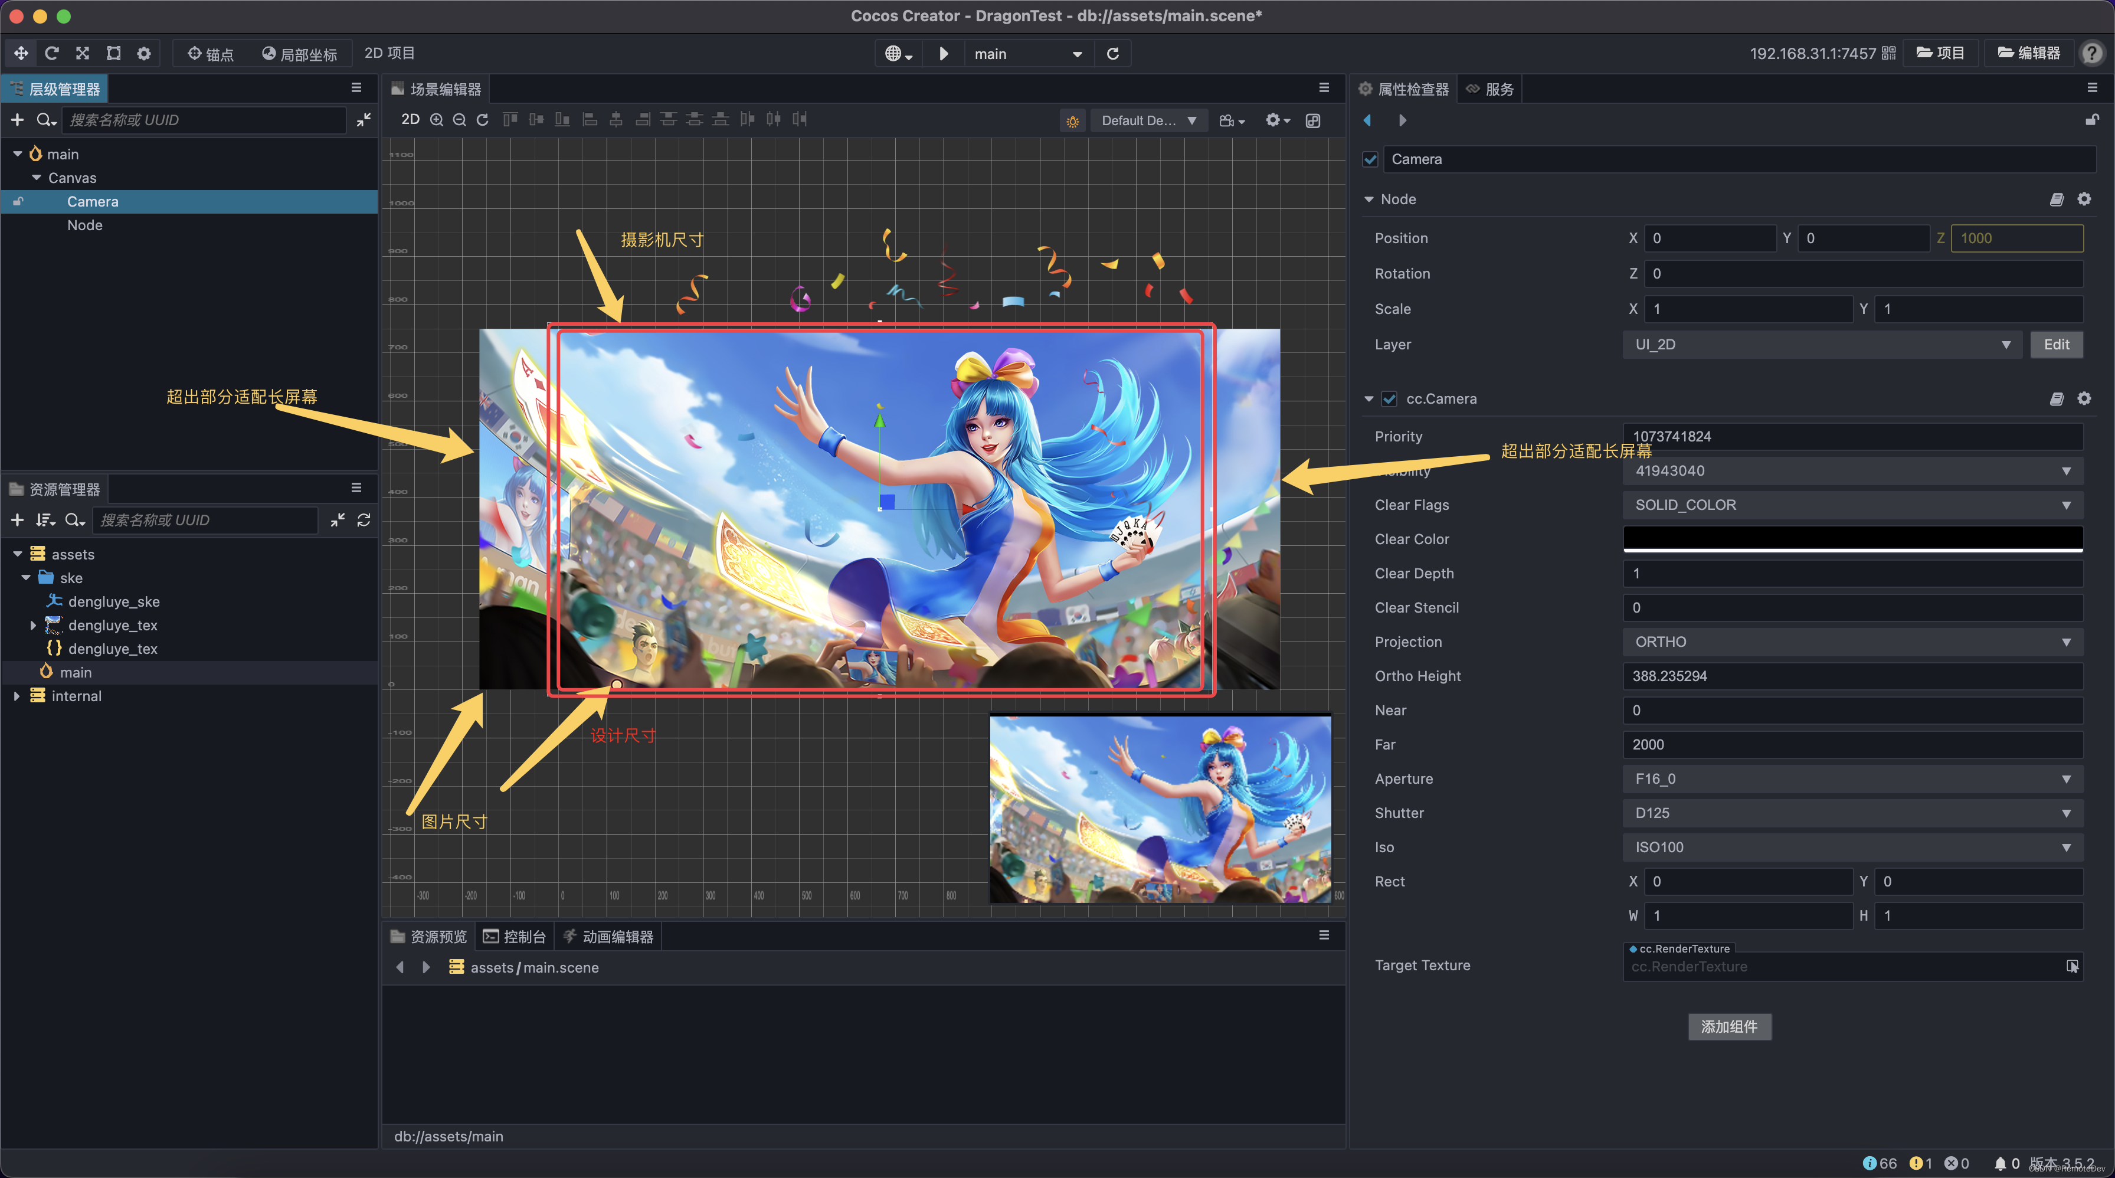Open the Default De... shading dropdown
2115x1178 pixels.
(x=1148, y=120)
